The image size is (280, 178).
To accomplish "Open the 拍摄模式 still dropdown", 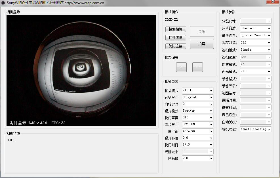I will coord(197,90).
